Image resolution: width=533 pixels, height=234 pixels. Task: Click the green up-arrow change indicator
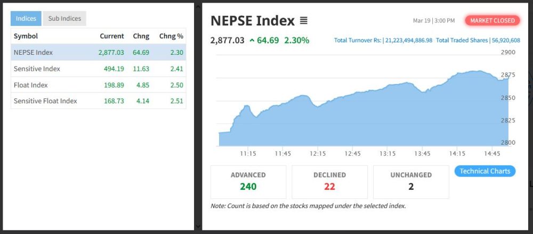252,40
